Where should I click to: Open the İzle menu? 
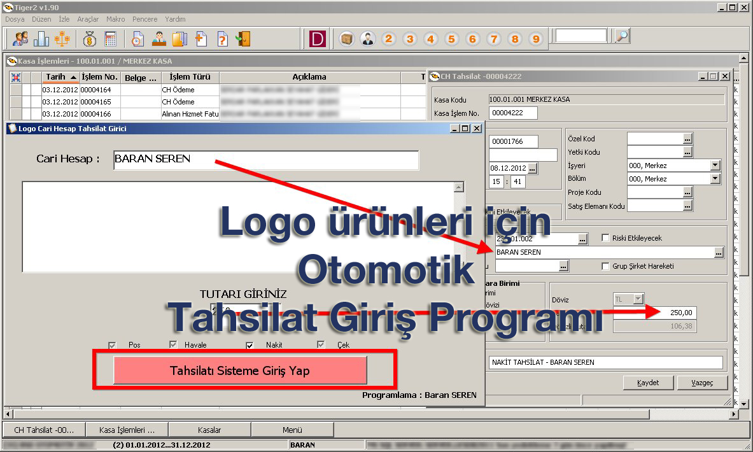(64, 19)
